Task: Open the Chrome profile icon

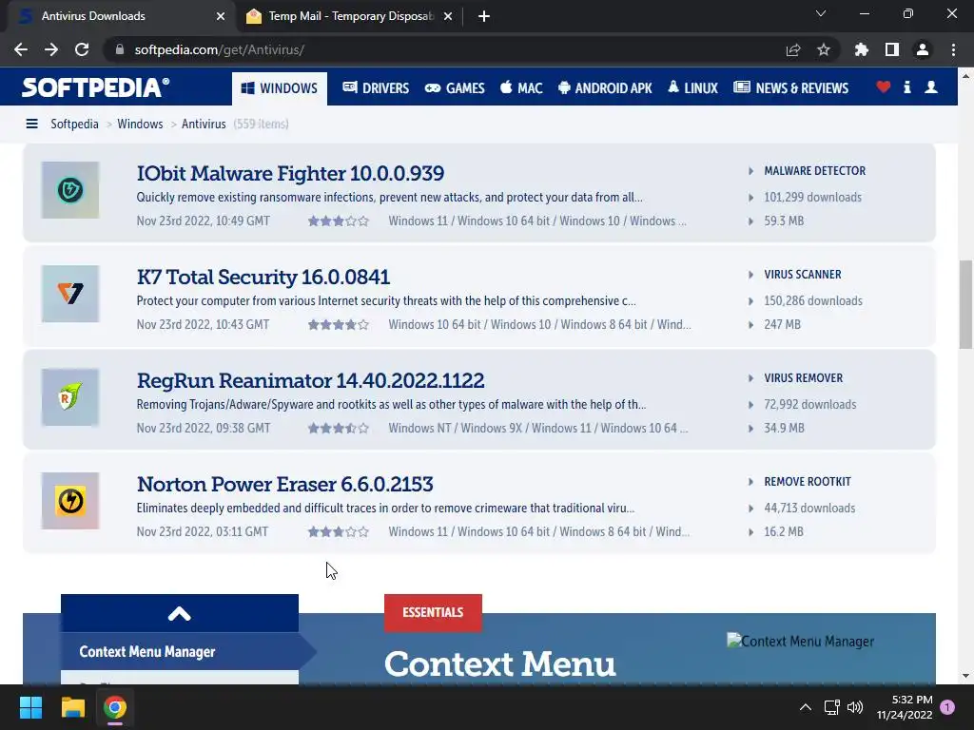Action: (x=923, y=49)
